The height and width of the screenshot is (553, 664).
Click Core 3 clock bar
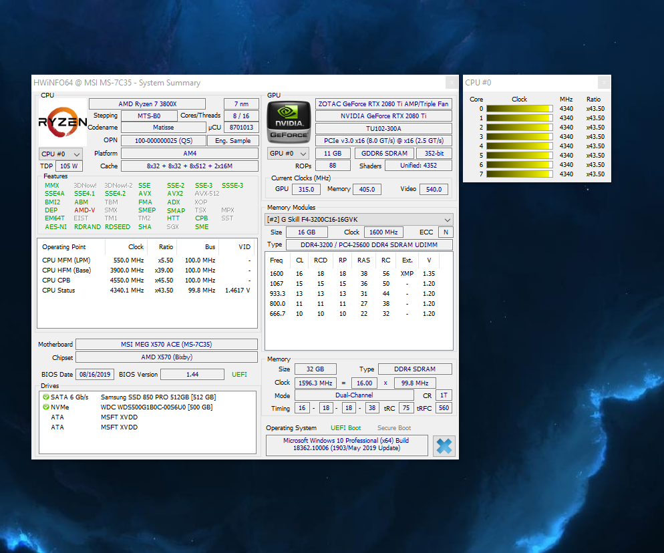coord(520,137)
